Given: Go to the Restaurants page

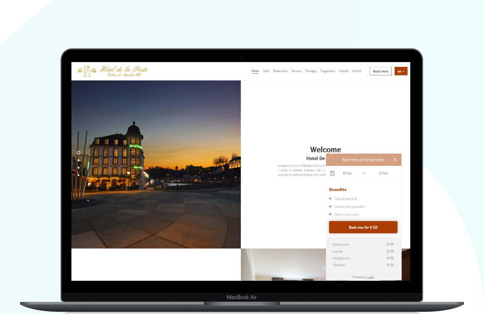Looking at the screenshot, I should point(280,71).
